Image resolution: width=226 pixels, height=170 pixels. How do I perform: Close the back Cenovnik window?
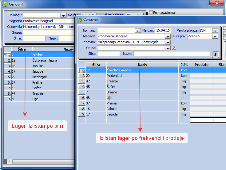(217, 3)
